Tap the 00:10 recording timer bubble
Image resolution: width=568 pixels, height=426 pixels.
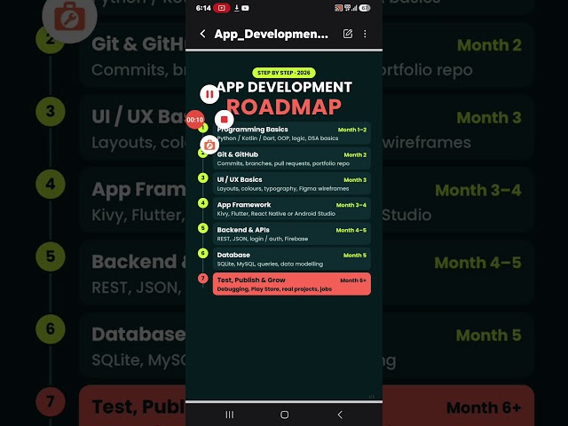coord(195,120)
